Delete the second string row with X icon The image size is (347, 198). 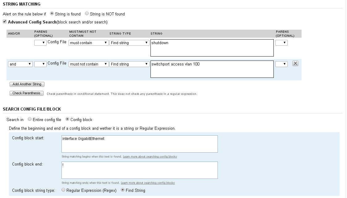click(x=295, y=64)
